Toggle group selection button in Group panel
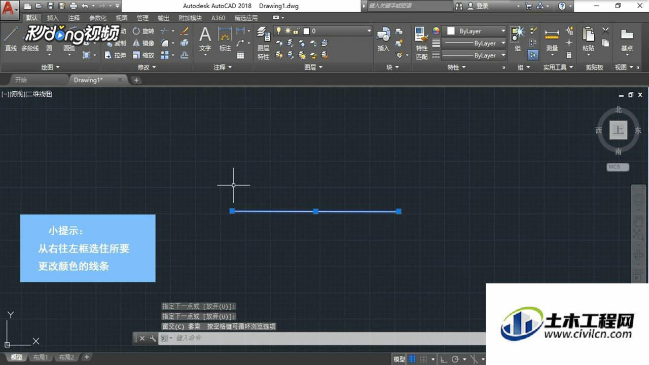 533,55
